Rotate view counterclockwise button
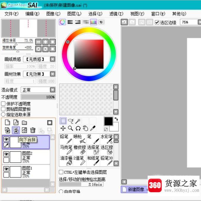201x201 pixels. (38, 49)
